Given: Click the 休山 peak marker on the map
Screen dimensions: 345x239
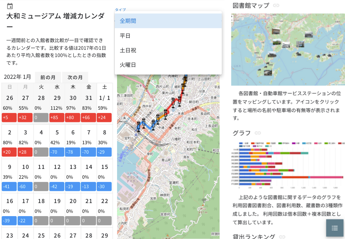Looking at the screenshot, I should (203, 208).
